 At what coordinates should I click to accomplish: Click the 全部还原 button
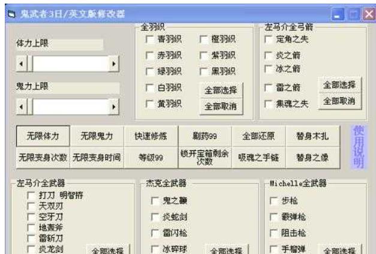(258, 136)
